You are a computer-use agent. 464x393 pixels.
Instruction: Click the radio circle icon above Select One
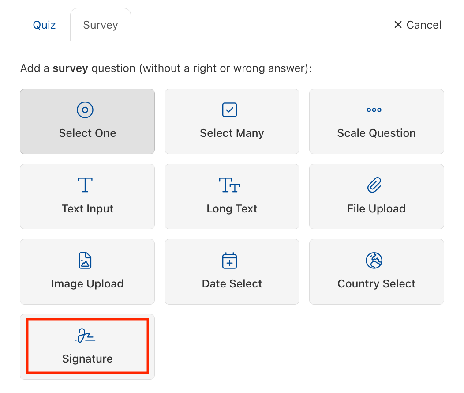point(85,110)
